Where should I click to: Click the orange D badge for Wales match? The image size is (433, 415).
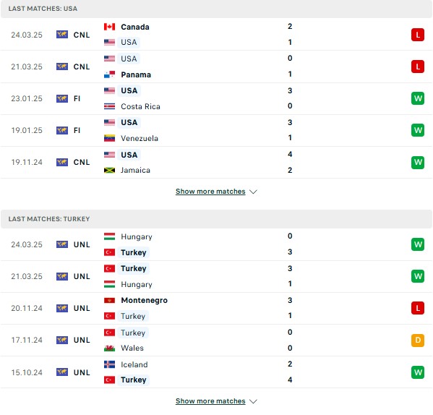(x=418, y=341)
